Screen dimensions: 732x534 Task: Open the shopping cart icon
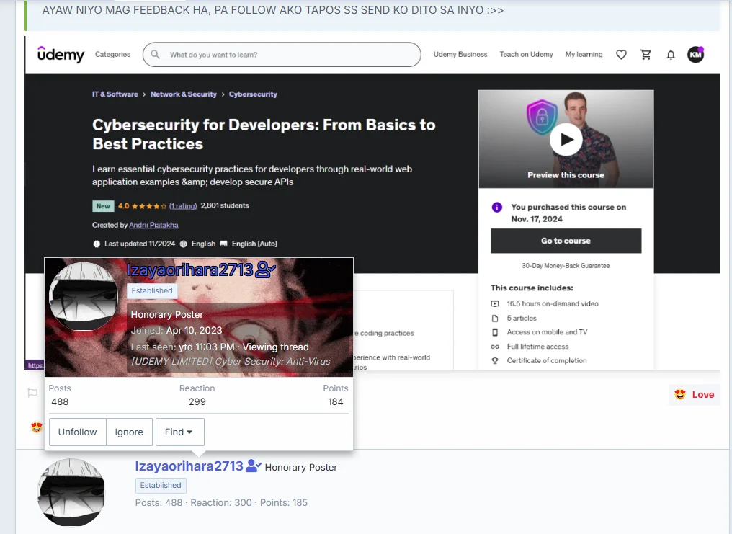646,55
